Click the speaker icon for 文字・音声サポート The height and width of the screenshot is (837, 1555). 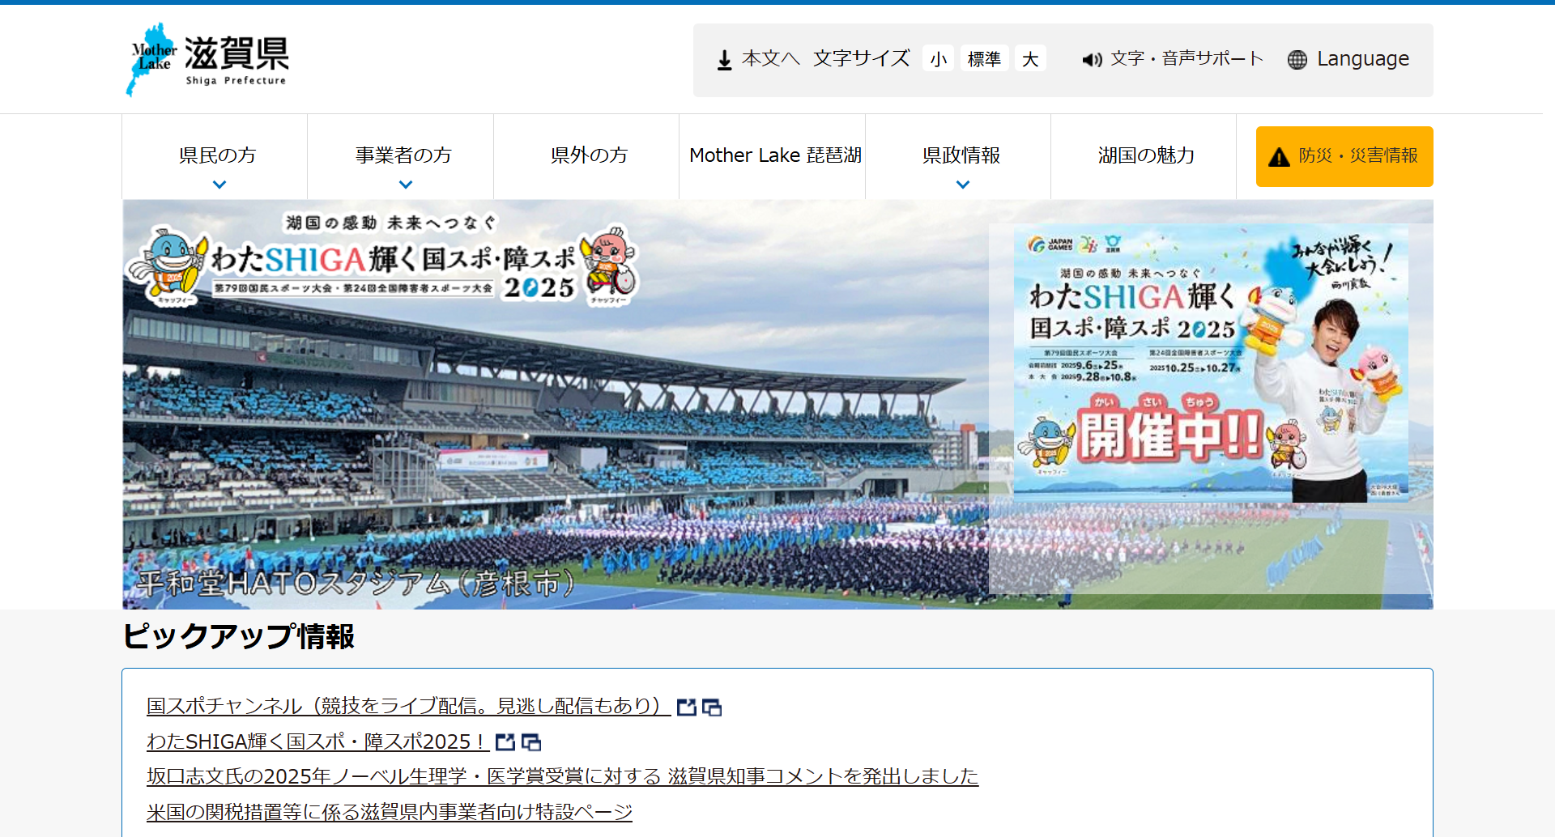click(x=1092, y=60)
